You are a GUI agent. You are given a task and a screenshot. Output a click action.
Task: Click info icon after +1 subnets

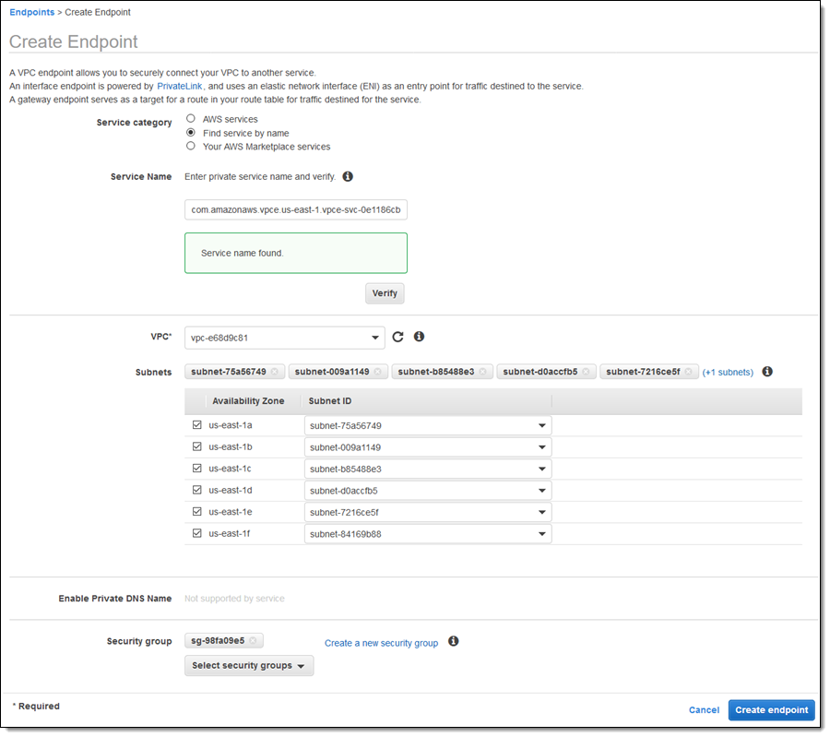click(767, 372)
